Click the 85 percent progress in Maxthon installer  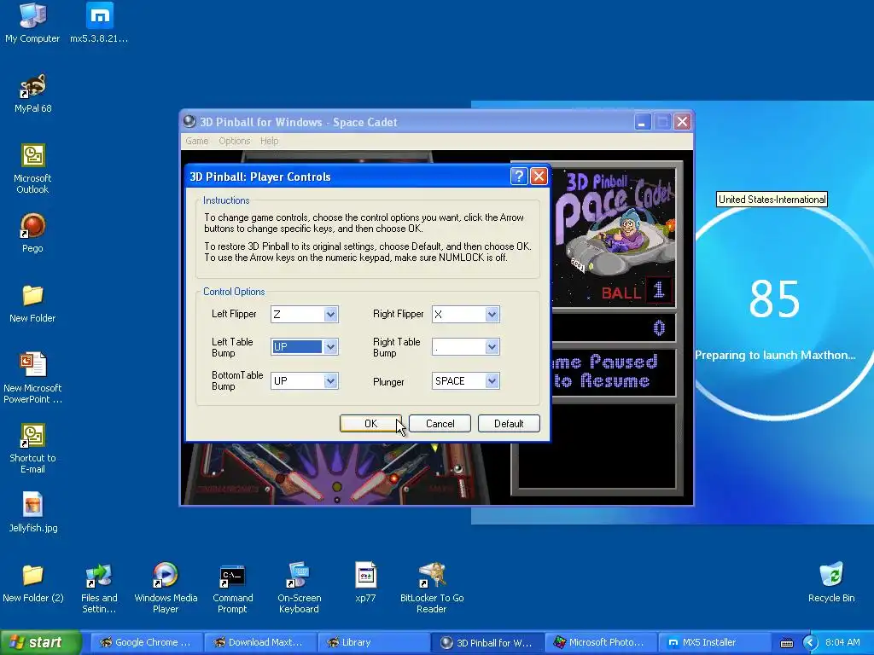pos(774,299)
